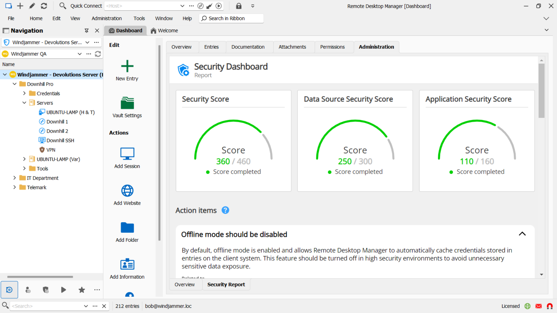
Task: Click the New Entry plus icon
Action: (x=127, y=66)
